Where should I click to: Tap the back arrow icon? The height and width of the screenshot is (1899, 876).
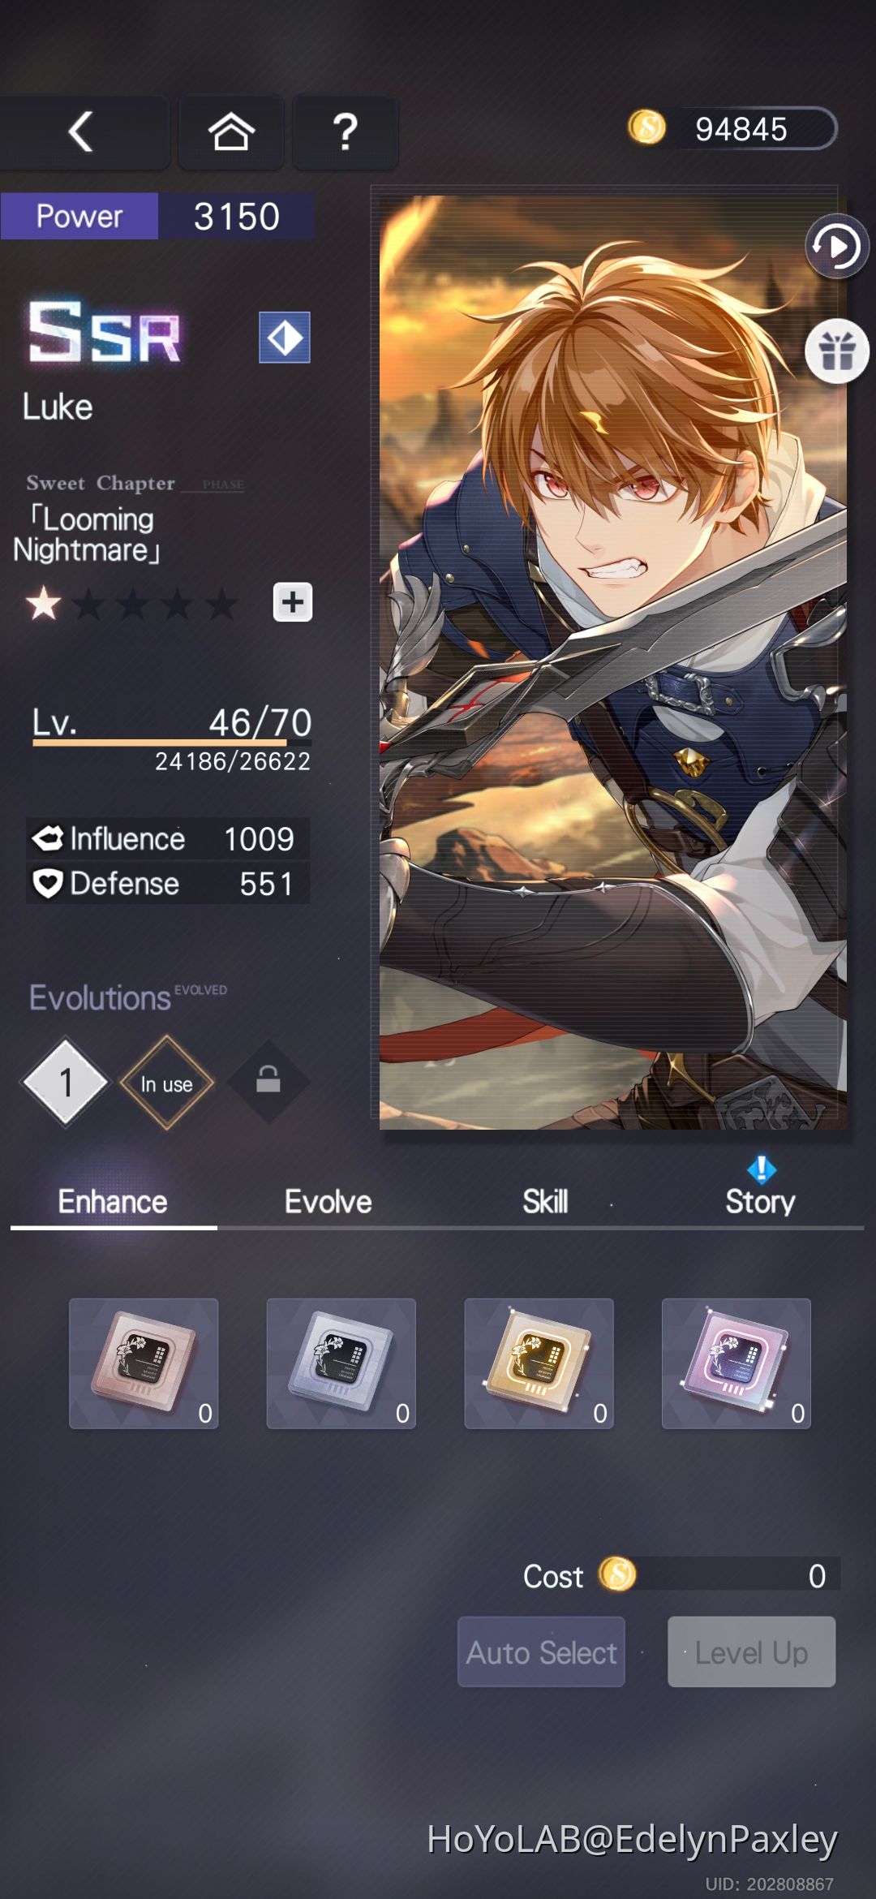pos(81,131)
